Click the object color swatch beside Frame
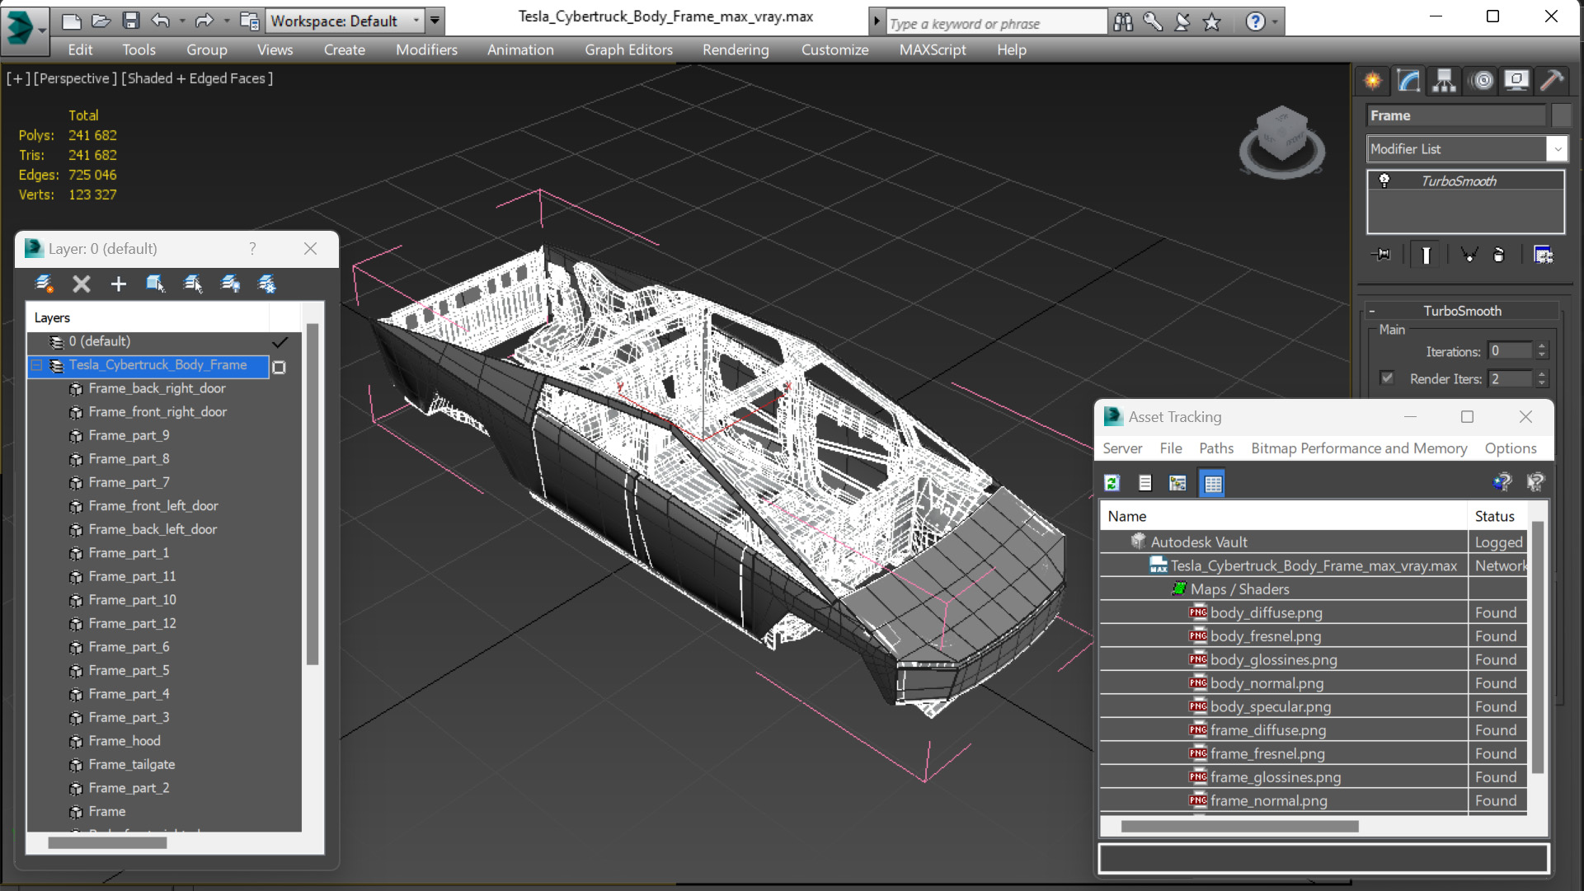This screenshot has height=891, width=1584. click(1560, 115)
